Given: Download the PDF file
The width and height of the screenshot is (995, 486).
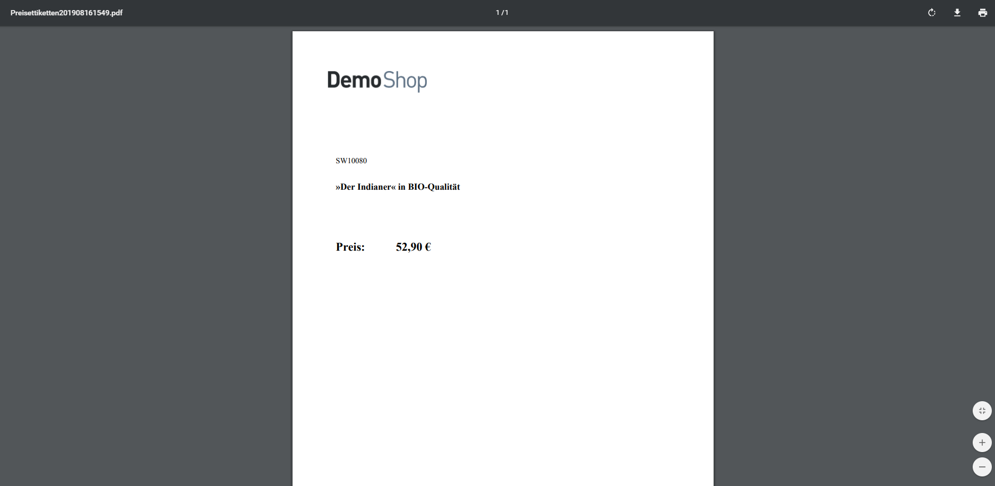Looking at the screenshot, I should tap(957, 13).
